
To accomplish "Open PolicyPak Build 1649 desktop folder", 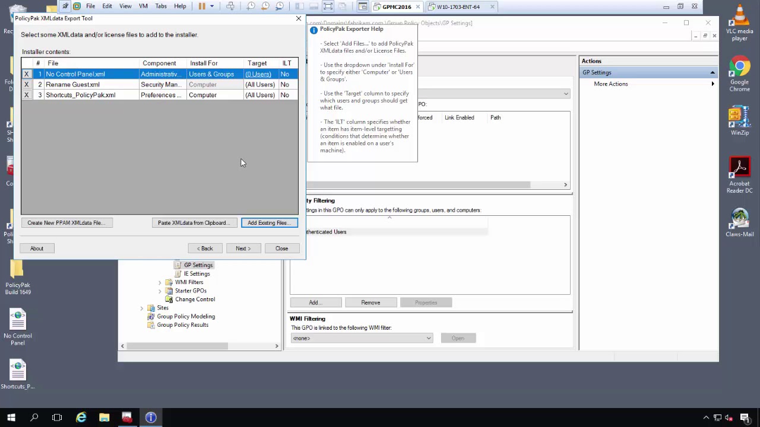I will pyautogui.click(x=18, y=278).
